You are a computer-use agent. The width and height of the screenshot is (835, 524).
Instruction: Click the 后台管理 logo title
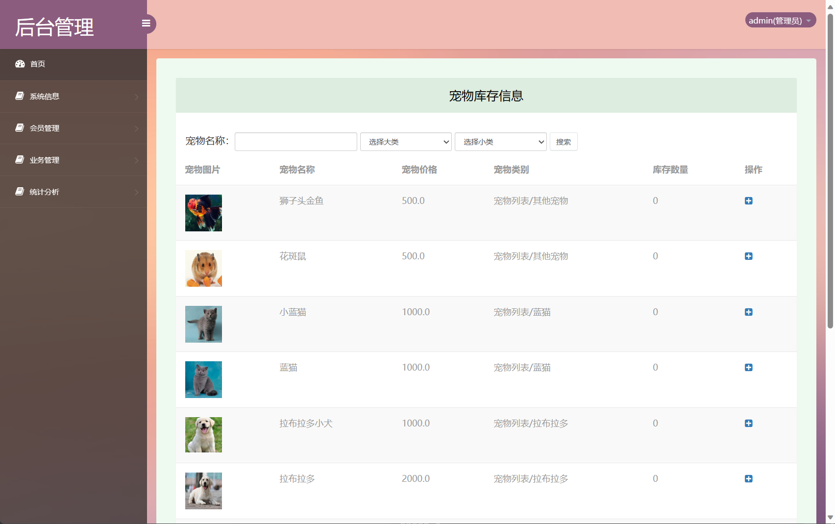tap(54, 27)
